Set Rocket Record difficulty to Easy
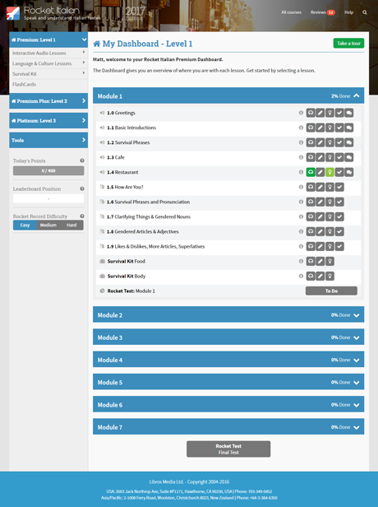 coord(25,225)
